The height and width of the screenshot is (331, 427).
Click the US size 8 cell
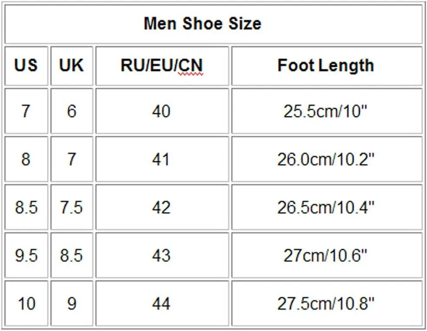pos(26,159)
